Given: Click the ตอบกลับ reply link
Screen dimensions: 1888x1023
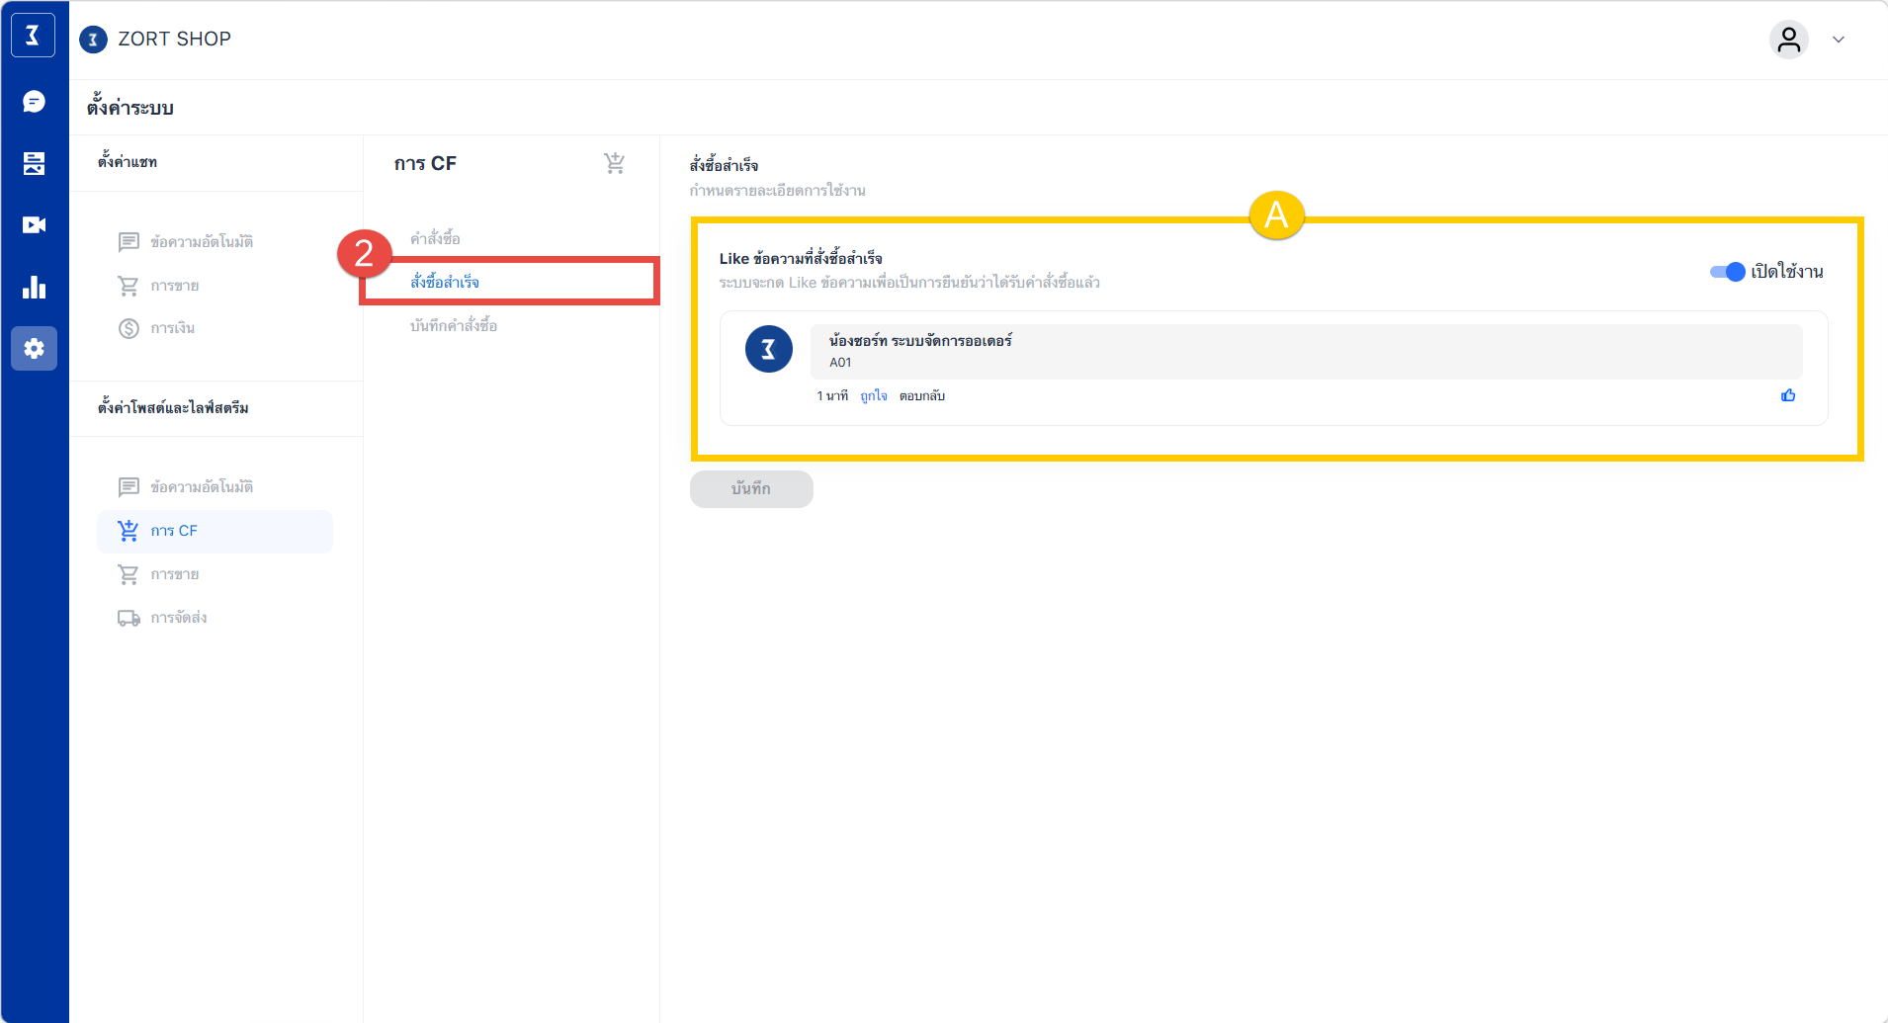Looking at the screenshot, I should [x=921, y=396].
